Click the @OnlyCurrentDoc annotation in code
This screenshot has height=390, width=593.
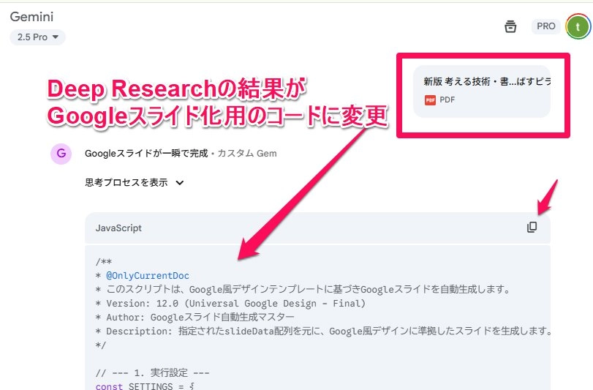point(148,275)
